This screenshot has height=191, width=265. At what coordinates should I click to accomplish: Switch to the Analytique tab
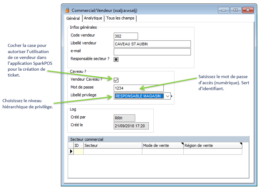[x=93, y=19]
